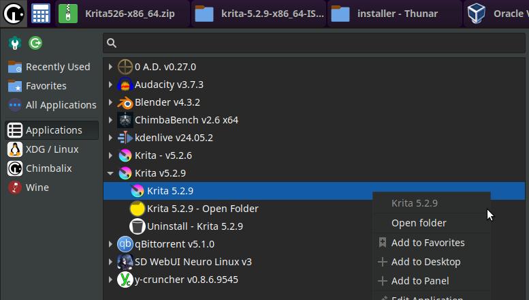Click the y-cruncher green icon

click(x=125, y=280)
